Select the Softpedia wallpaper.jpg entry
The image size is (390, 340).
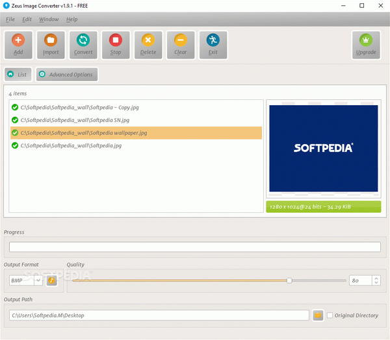136,133
